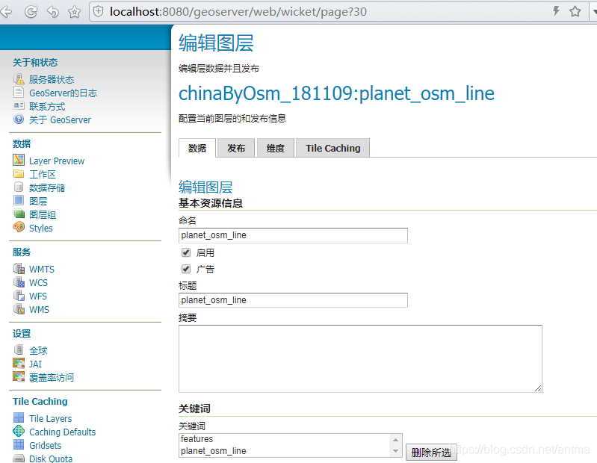Click the Gridsets globe icon

coord(19,445)
